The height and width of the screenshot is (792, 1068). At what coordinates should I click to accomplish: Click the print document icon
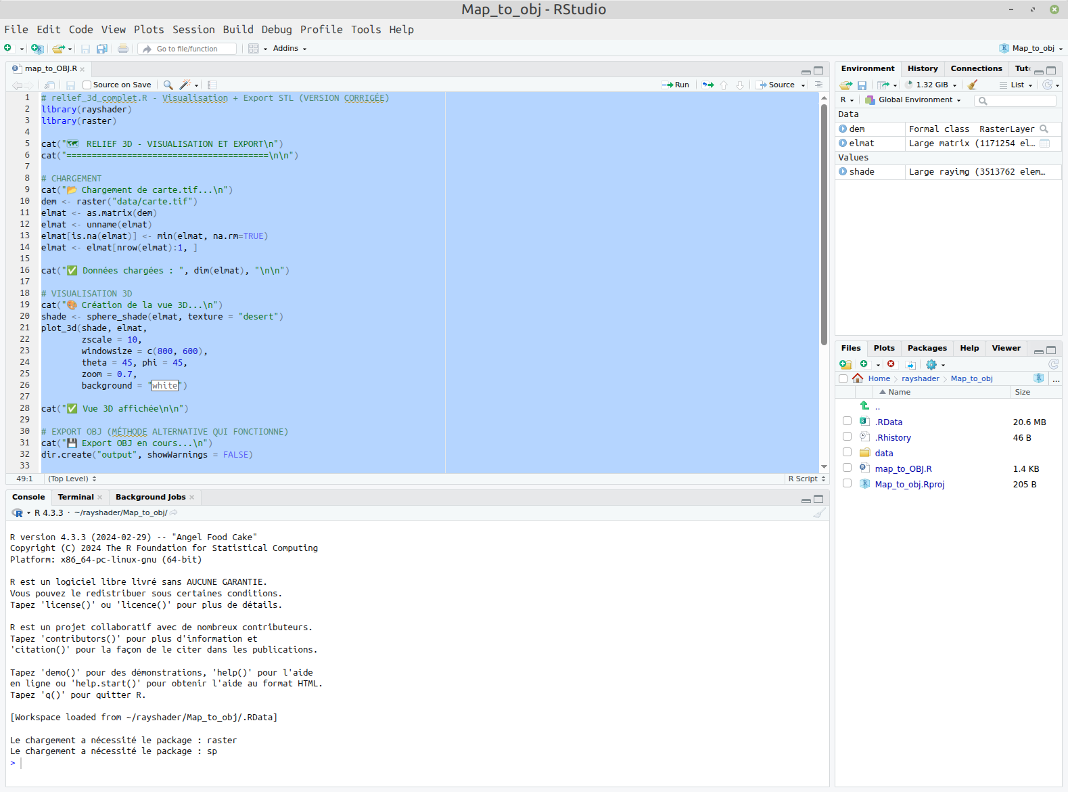(123, 49)
